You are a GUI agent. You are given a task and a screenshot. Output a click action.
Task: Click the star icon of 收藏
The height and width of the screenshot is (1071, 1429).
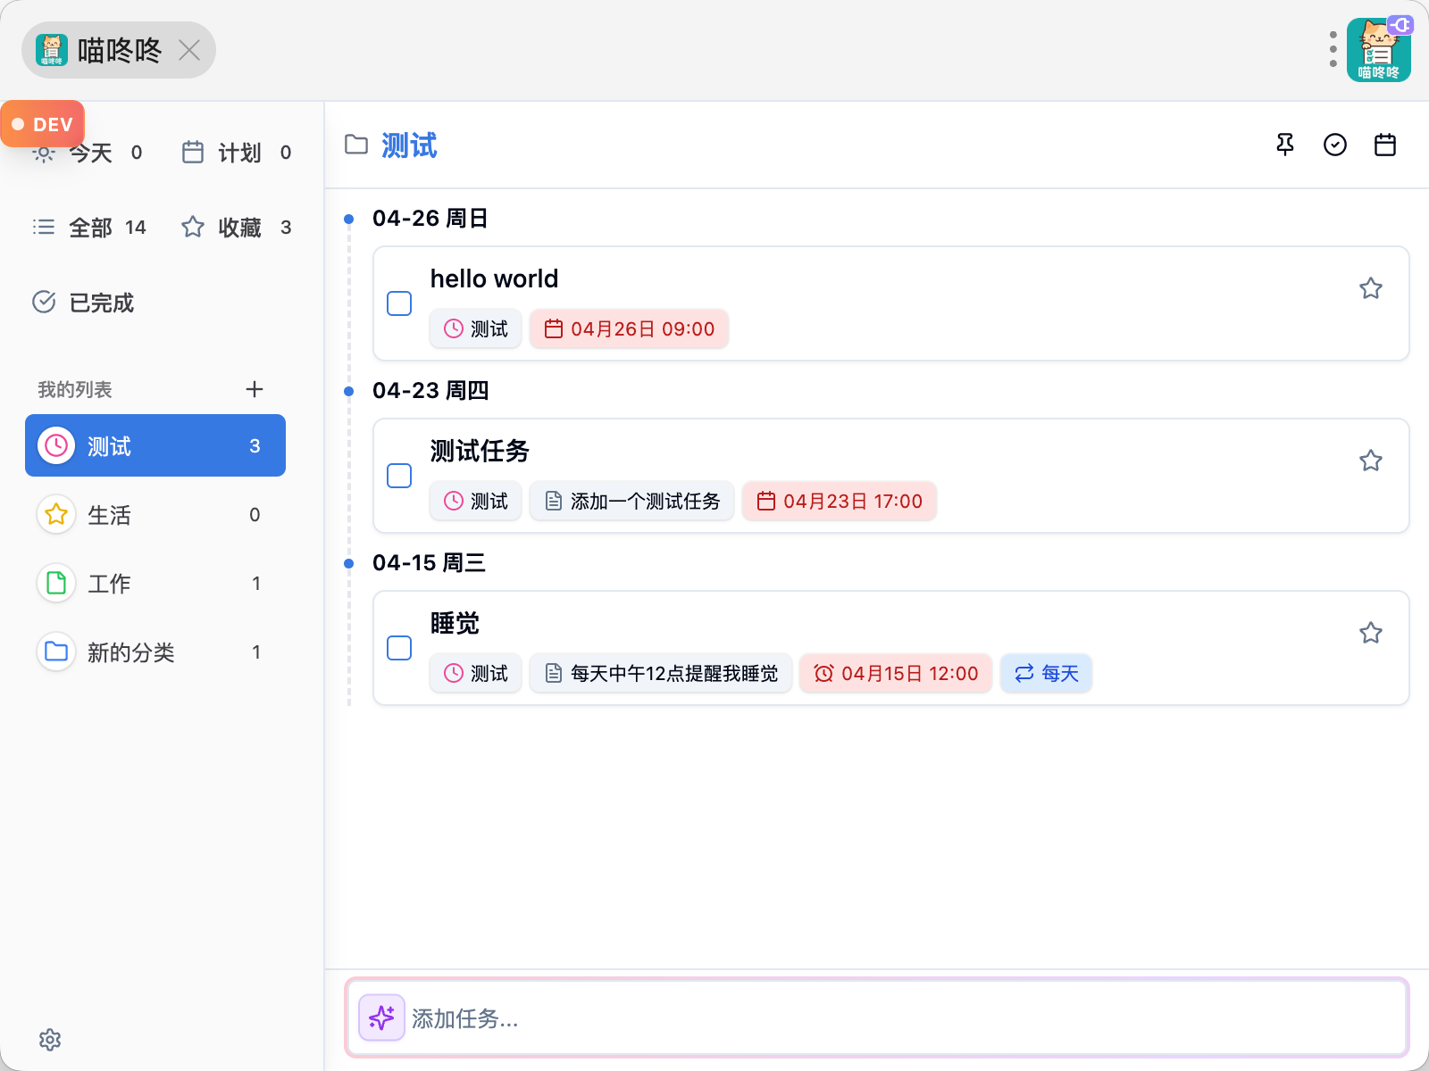pyautogui.click(x=193, y=227)
